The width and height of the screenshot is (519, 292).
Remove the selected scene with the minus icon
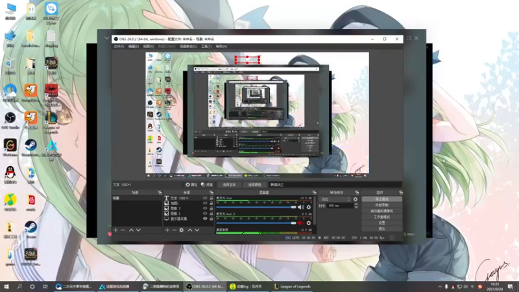point(123,230)
